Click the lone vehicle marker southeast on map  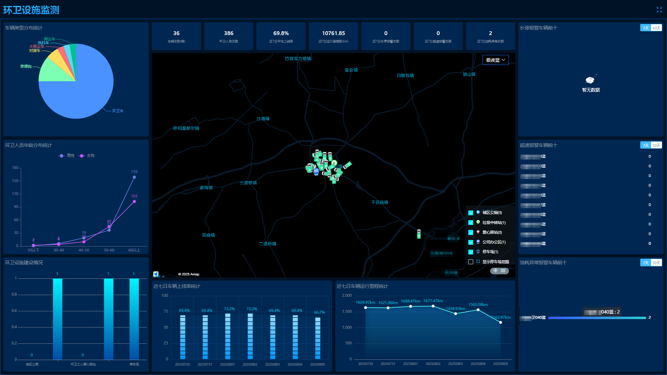coord(419,234)
